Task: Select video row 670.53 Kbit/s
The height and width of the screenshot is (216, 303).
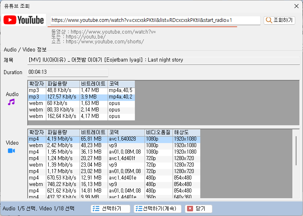Action: [114, 178]
